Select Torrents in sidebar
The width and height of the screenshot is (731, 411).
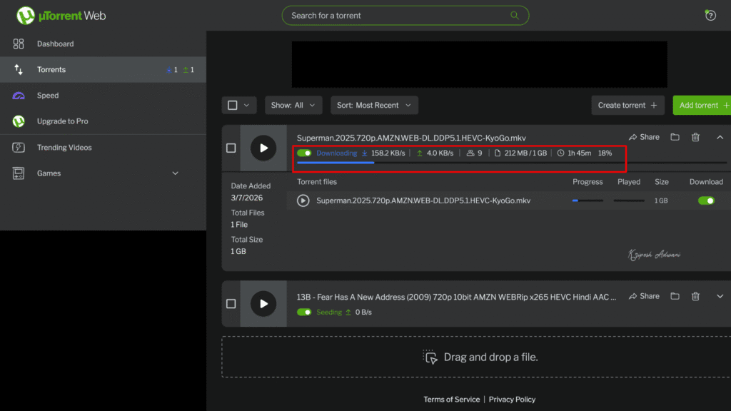(103, 69)
